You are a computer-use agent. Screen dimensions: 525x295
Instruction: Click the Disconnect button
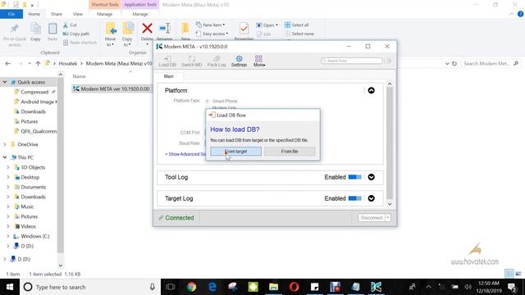(372, 218)
